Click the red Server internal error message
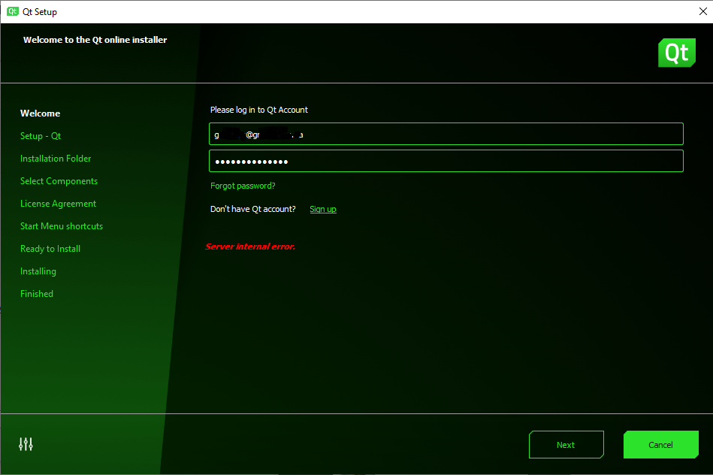 [x=250, y=247]
